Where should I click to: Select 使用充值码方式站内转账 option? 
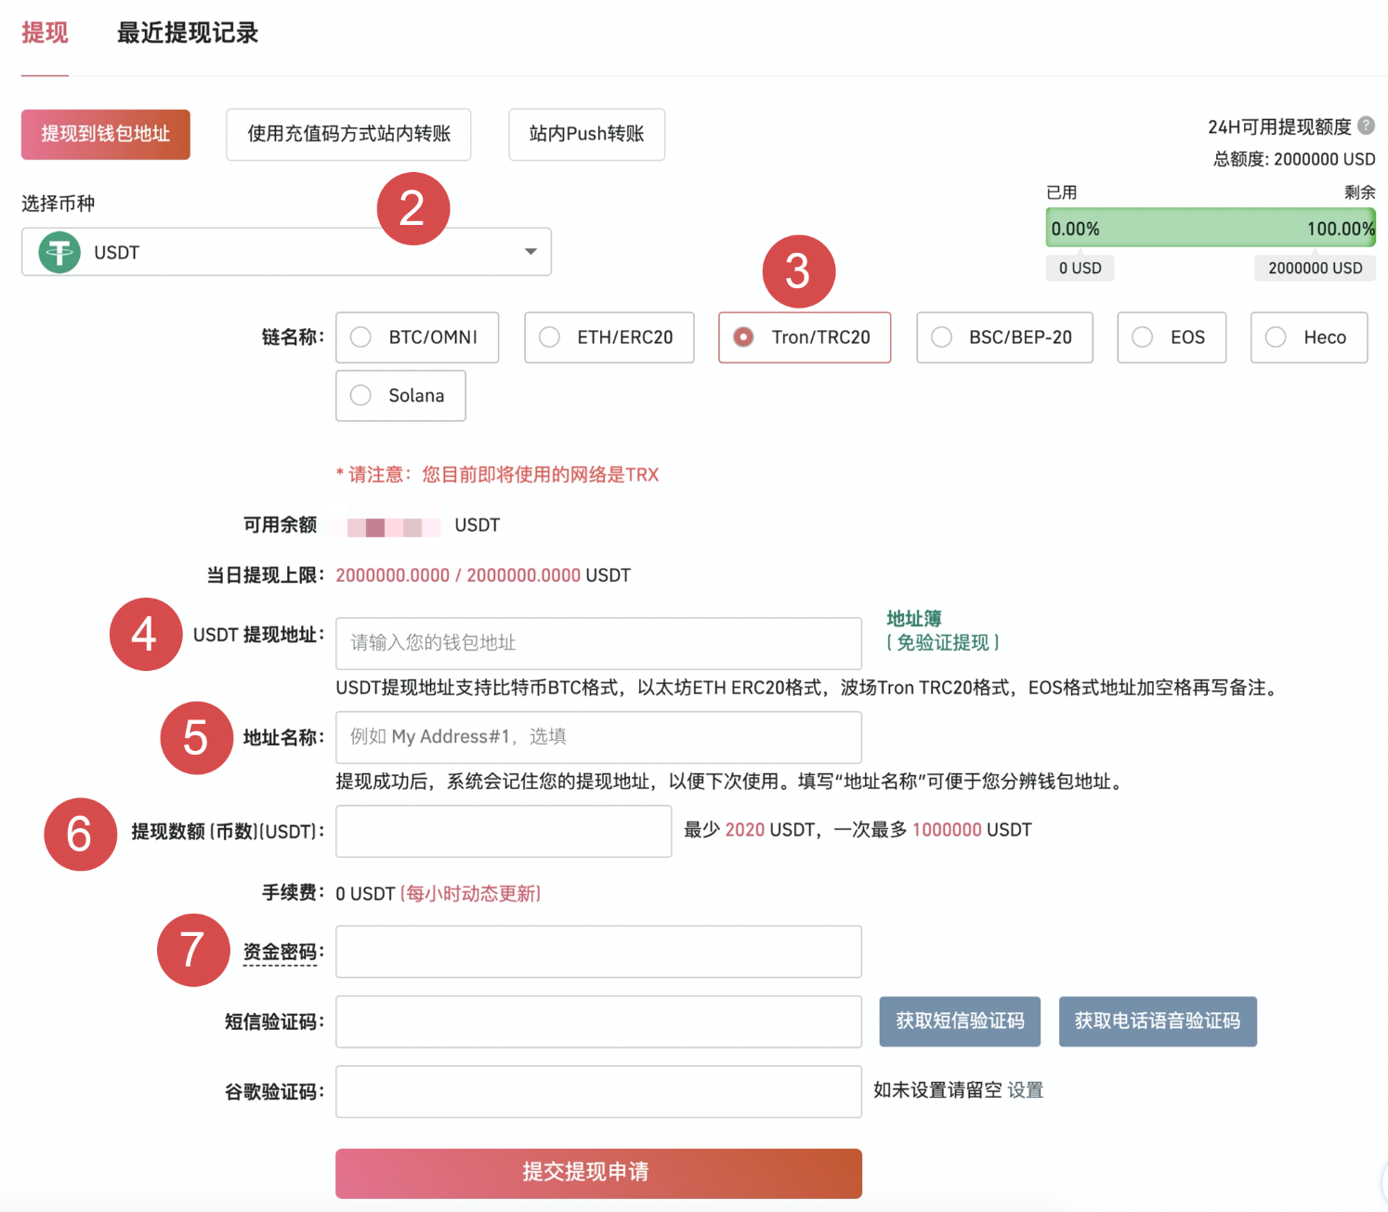[x=348, y=135]
